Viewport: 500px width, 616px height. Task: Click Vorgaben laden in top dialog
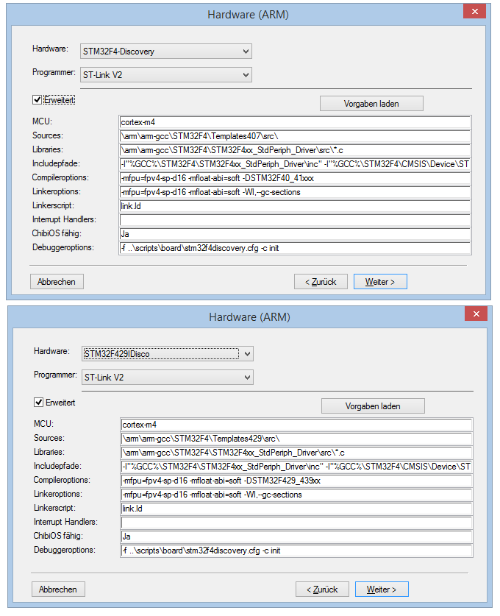(371, 104)
